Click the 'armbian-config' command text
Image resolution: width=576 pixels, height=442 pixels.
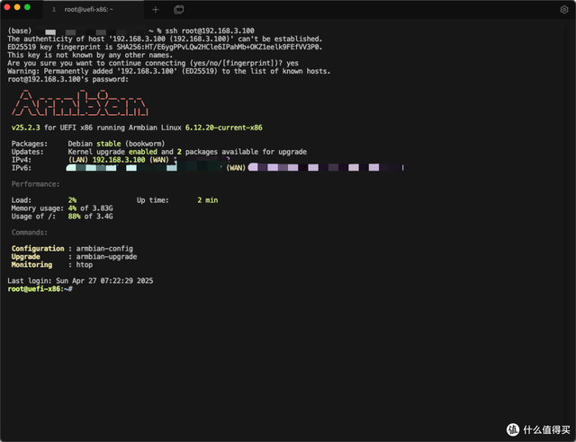coord(104,249)
